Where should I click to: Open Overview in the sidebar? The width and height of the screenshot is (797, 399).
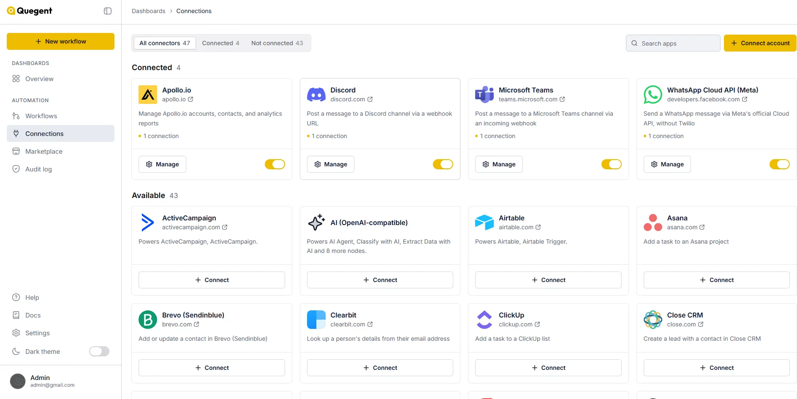(60, 79)
